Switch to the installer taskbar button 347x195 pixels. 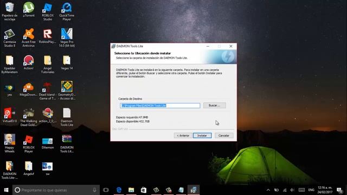pyautogui.click(x=194, y=190)
